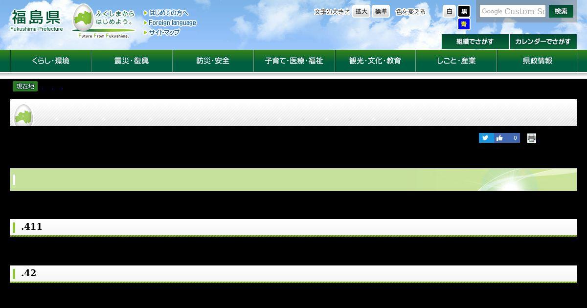Open the 子育て・医療・福祉 menu
Image resolution: width=587 pixels, height=308 pixels.
(x=294, y=61)
